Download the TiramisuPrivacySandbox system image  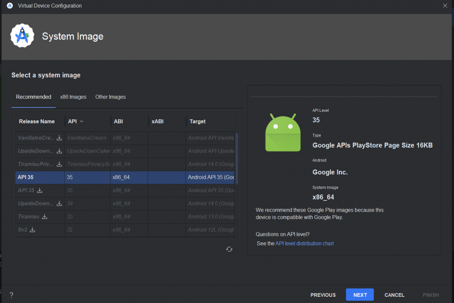pos(59,164)
